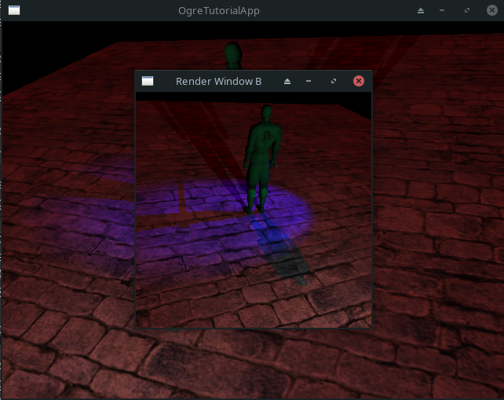Minimize the OgreTutorialApp window

click(442, 11)
